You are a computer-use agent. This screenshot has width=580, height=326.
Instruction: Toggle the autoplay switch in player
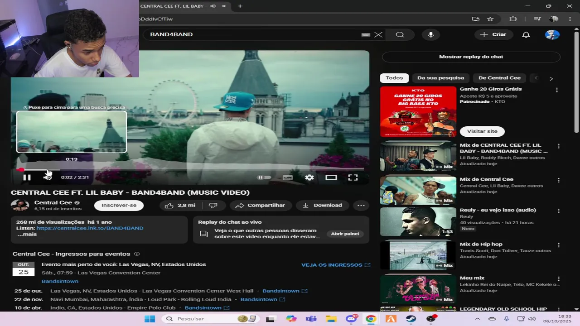tap(264, 177)
